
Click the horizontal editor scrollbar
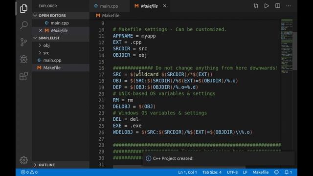tap(179, 167)
